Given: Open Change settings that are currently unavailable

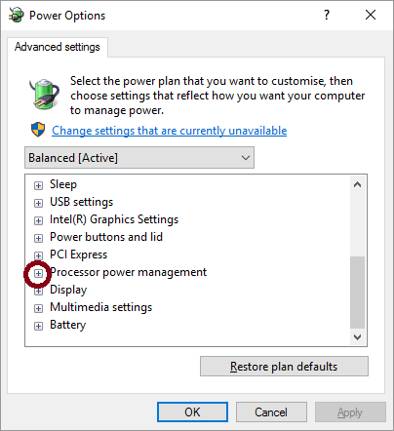Looking at the screenshot, I should point(170,131).
